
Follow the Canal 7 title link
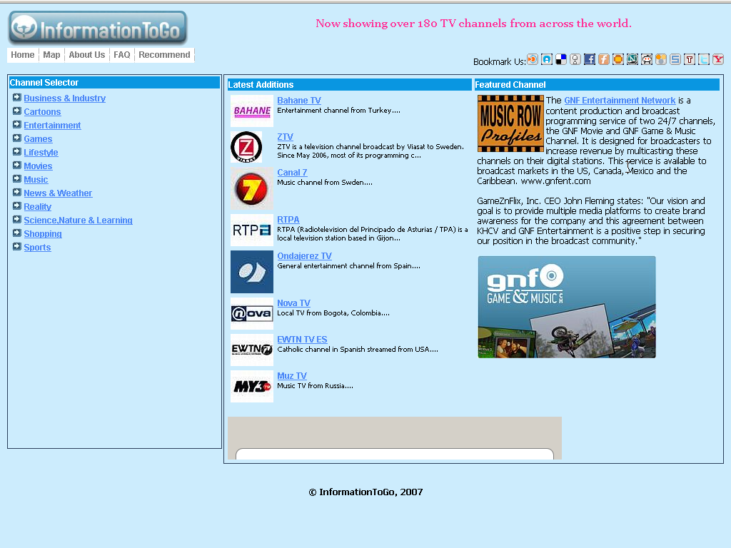(292, 173)
